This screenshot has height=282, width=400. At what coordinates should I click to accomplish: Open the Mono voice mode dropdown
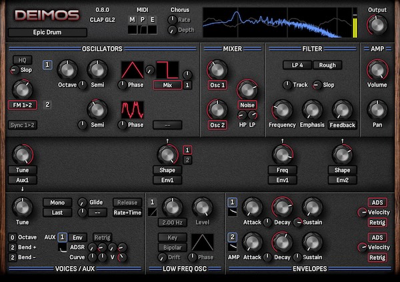point(57,203)
